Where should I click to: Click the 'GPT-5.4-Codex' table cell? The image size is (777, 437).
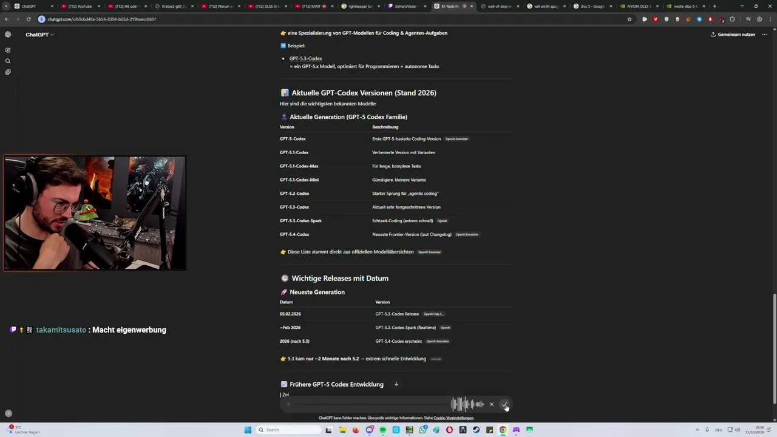tap(294, 234)
